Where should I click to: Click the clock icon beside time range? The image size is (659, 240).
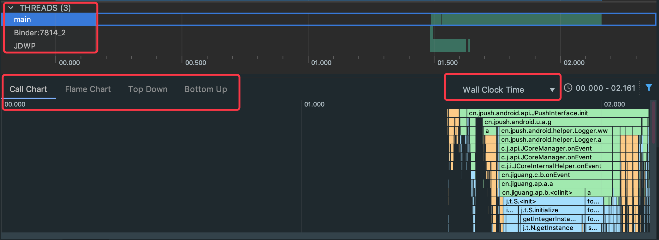click(x=568, y=88)
